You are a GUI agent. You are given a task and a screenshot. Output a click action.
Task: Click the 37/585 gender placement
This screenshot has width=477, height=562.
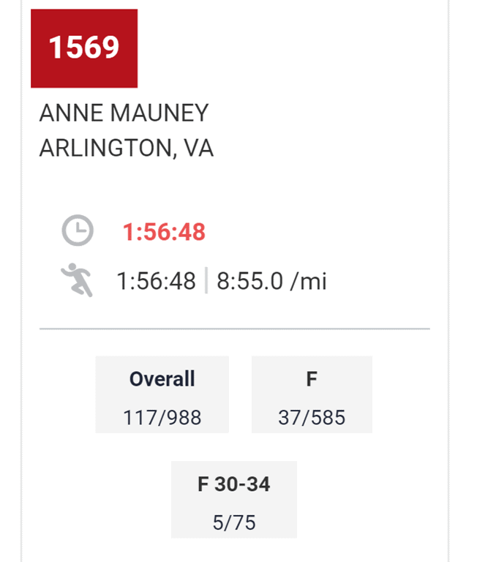pyautogui.click(x=312, y=418)
